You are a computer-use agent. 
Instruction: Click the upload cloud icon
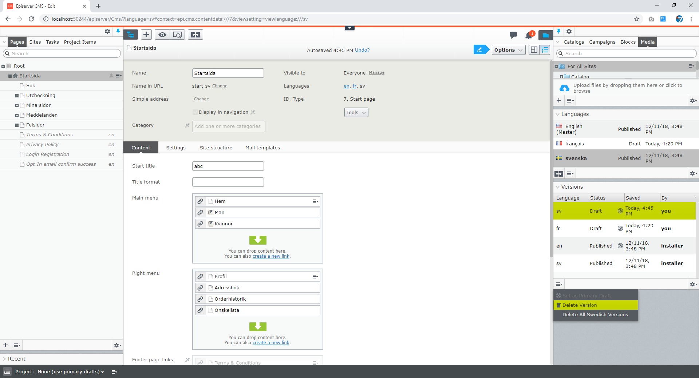tap(564, 88)
